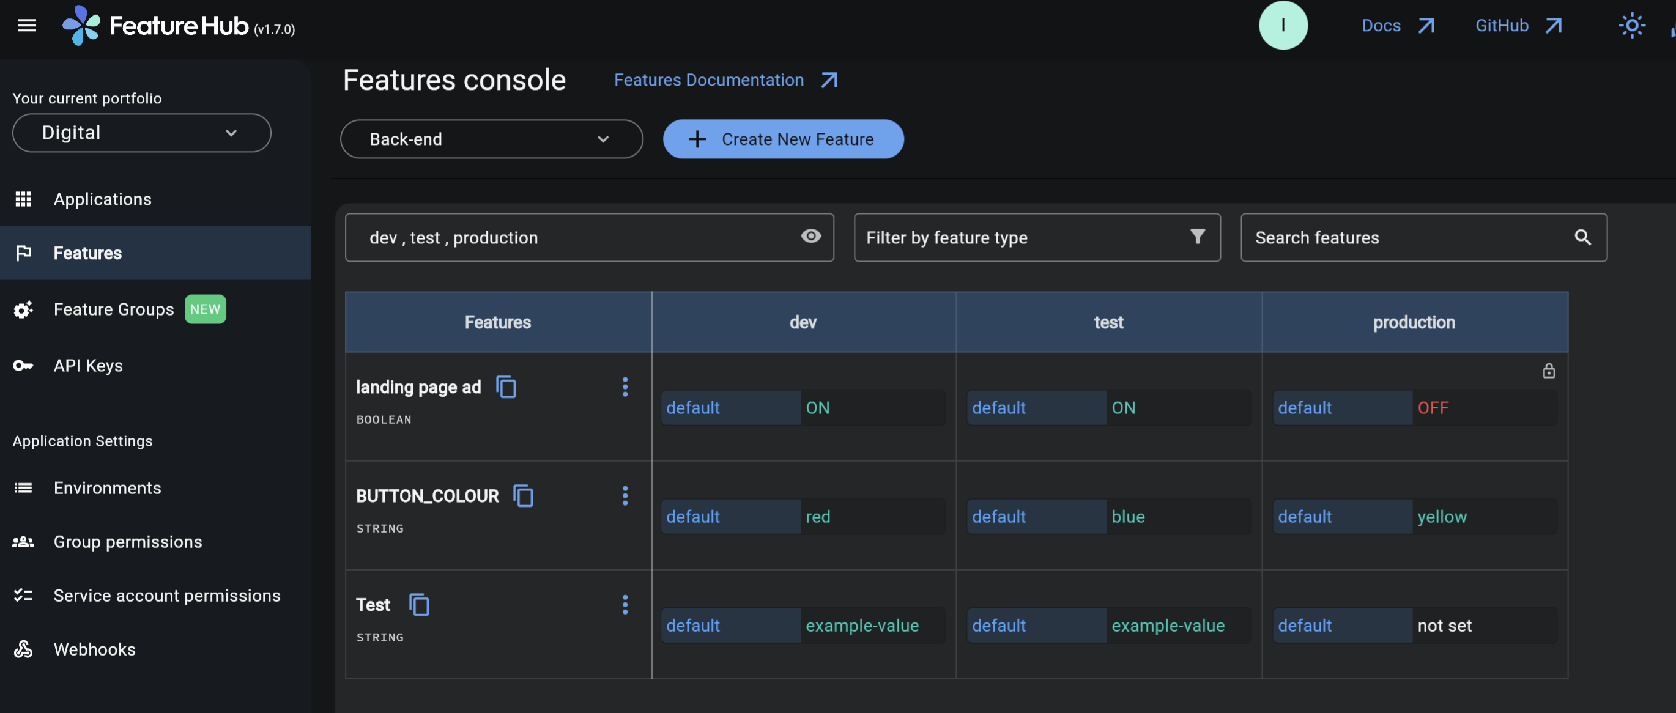Screen dimensions: 1676x713
Task: Open the Back-end application dropdown
Action: (491, 139)
